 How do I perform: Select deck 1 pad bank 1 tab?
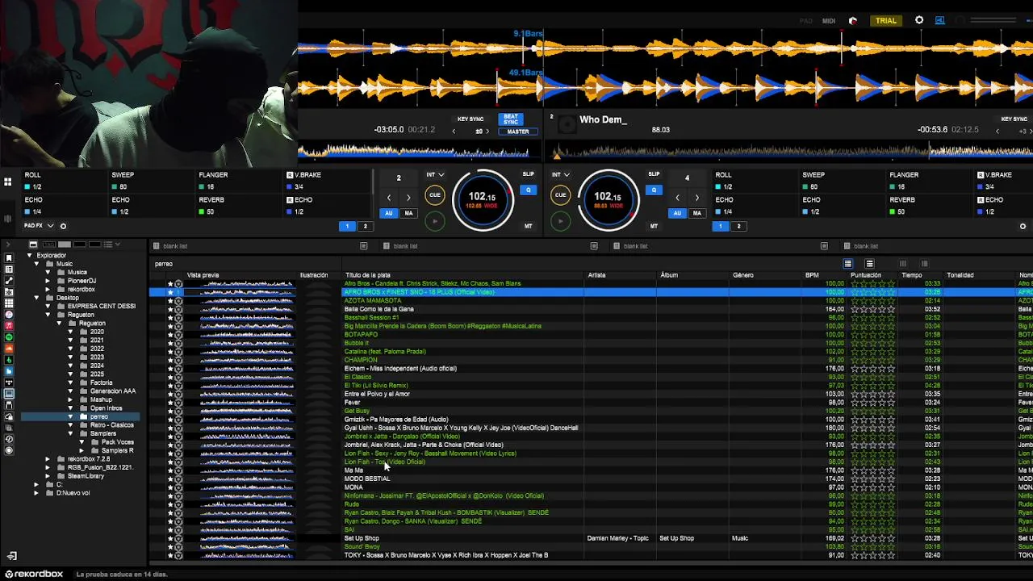348,226
